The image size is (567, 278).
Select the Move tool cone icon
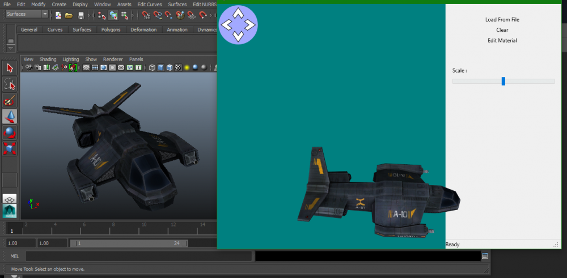click(x=10, y=117)
